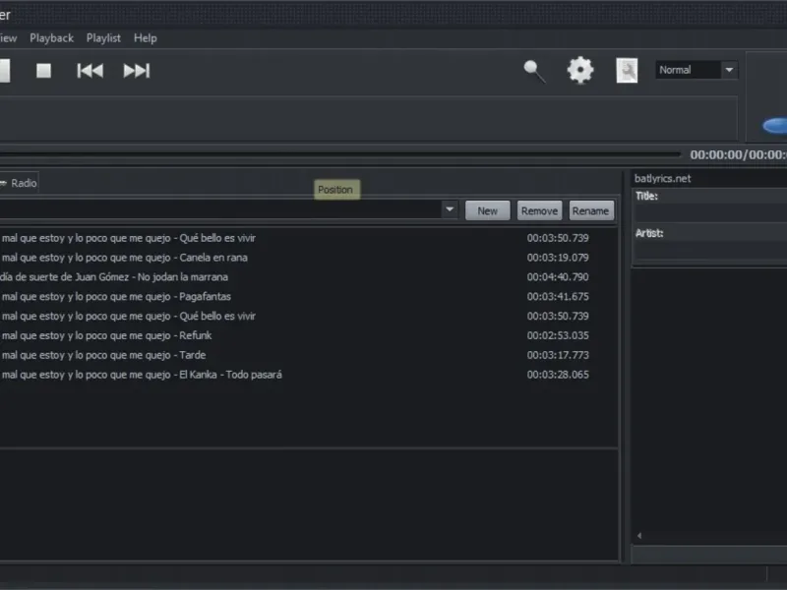Screen dimensions: 787x590
Task: Click the duration 00:03:41.675
Action: [558, 297]
